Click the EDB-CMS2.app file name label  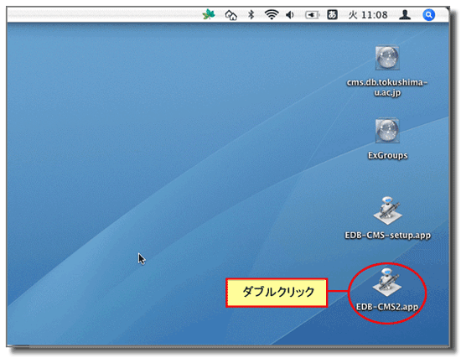[387, 307]
